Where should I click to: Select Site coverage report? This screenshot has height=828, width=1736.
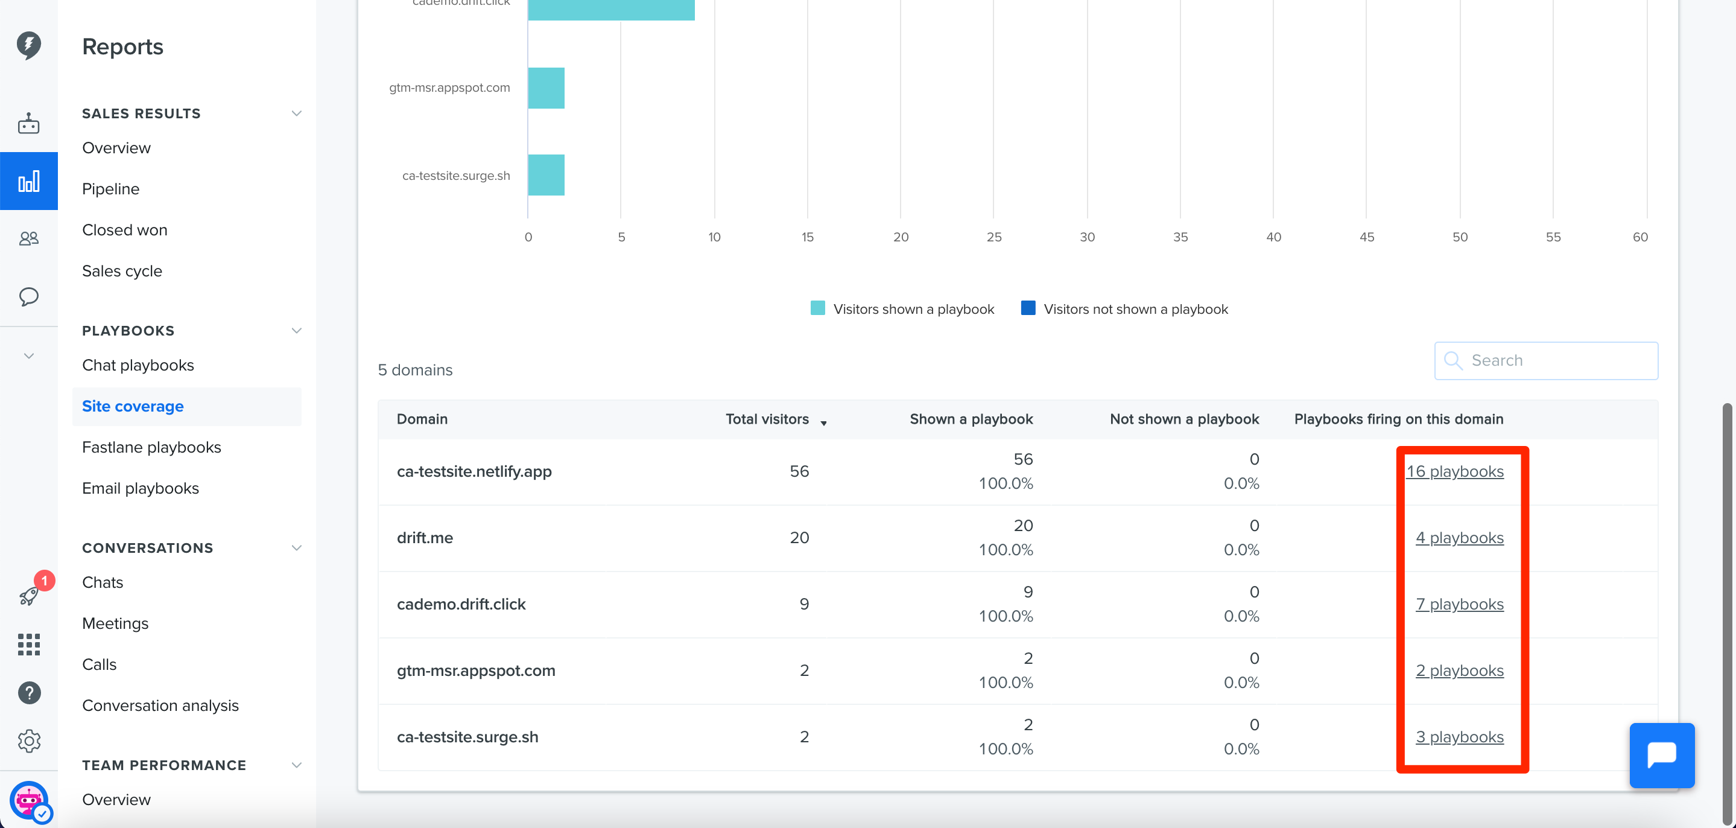(186, 407)
